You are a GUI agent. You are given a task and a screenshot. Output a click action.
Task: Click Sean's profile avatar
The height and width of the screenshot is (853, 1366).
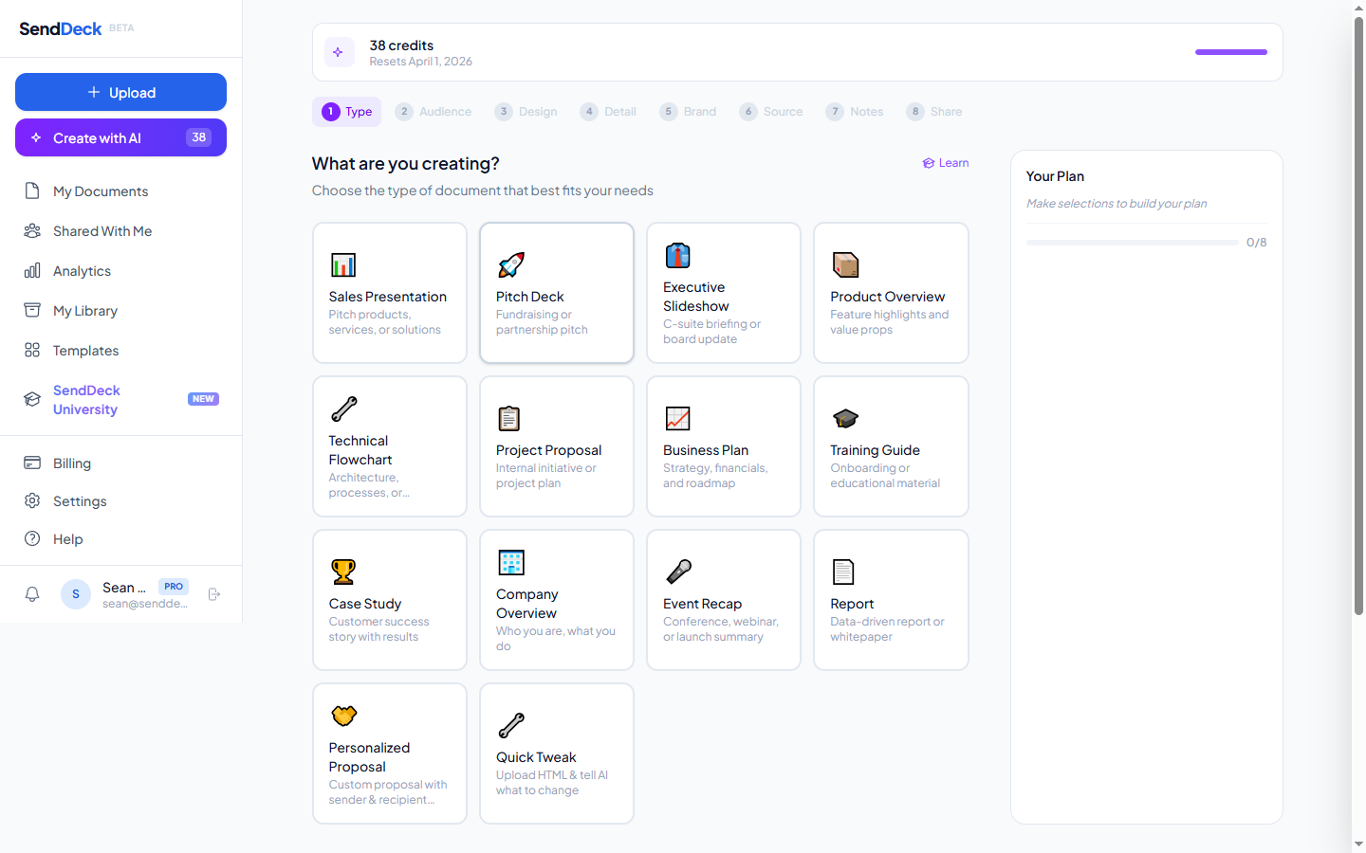pyautogui.click(x=75, y=594)
